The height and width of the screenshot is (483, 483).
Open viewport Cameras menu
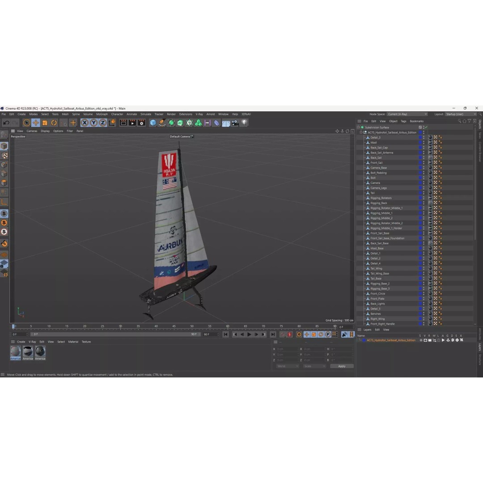pyautogui.click(x=32, y=131)
